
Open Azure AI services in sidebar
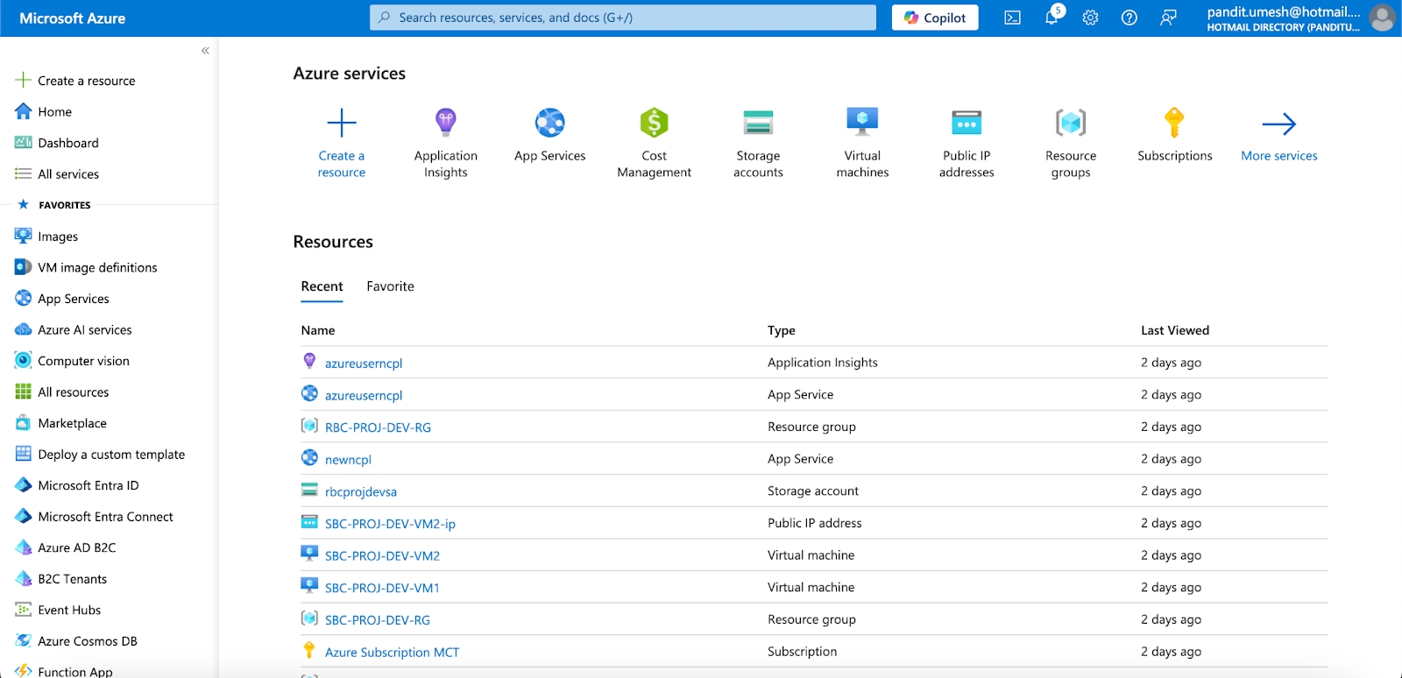(x=84, y=329)
